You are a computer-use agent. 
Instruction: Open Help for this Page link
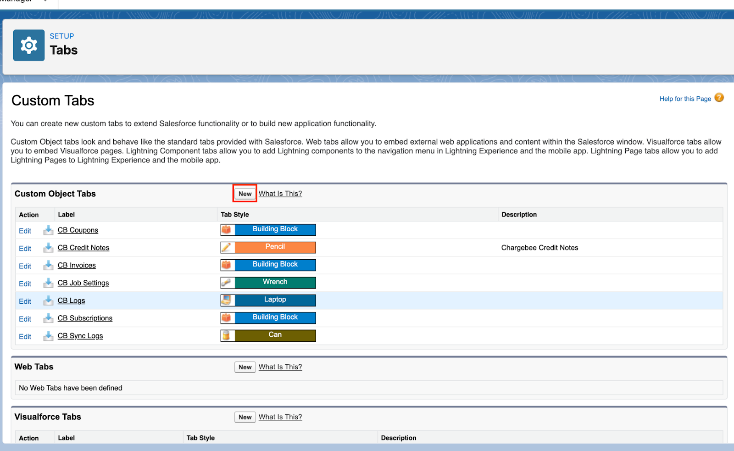click(x=685, y=99)
